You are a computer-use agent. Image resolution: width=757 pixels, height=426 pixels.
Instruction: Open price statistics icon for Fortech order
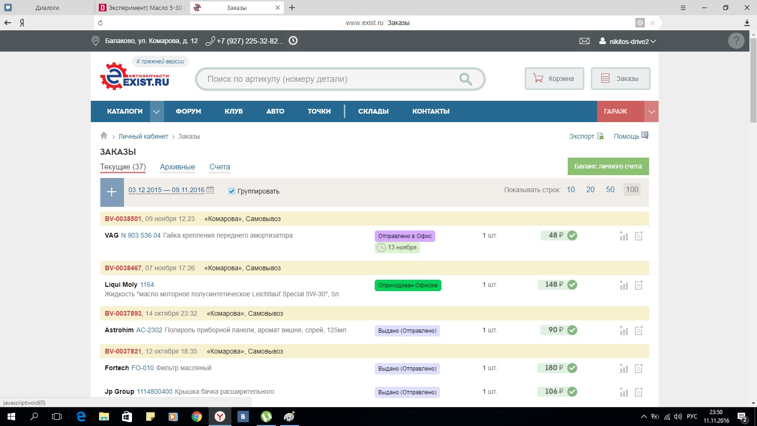[x=624, y=368]
